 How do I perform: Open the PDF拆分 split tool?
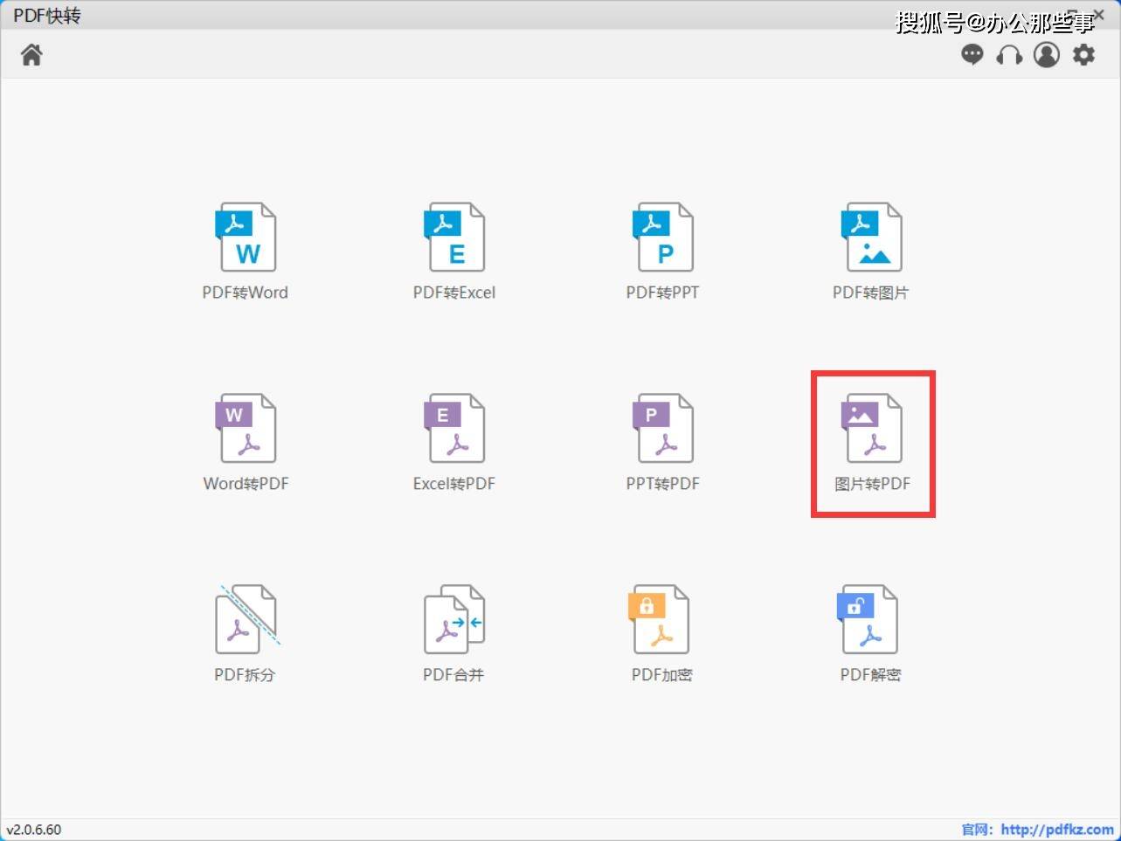246,635
